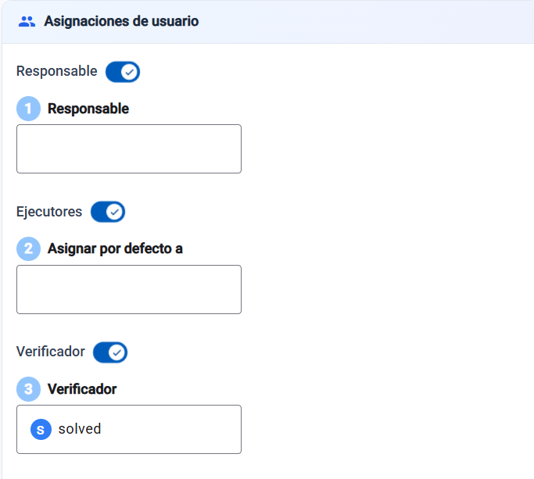Click the 'Asignaciones de usuario' header title
Viewport: 534px width, 479px height.
121,22
